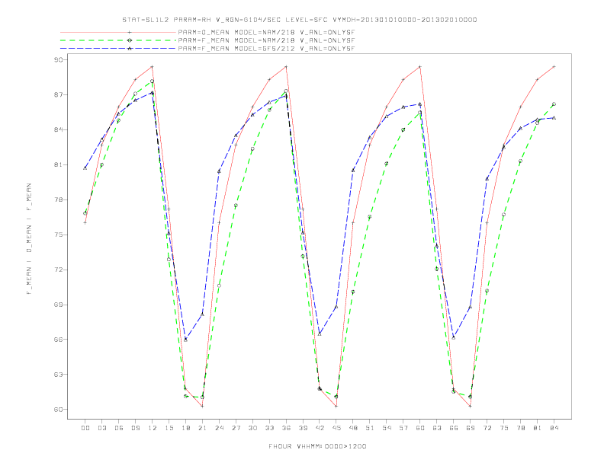Click x-axis tick label 33

pos(269,428)
